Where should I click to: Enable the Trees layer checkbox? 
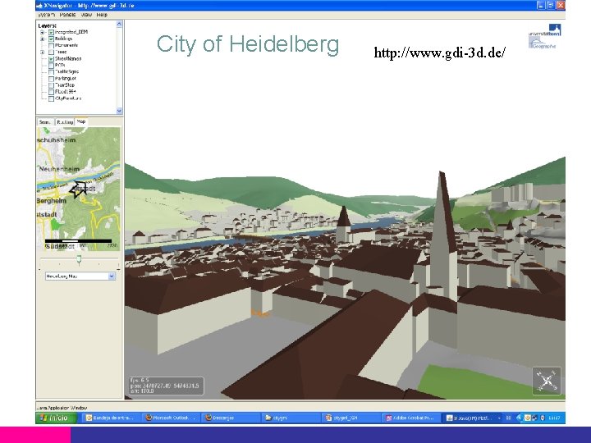pos(51,53)
